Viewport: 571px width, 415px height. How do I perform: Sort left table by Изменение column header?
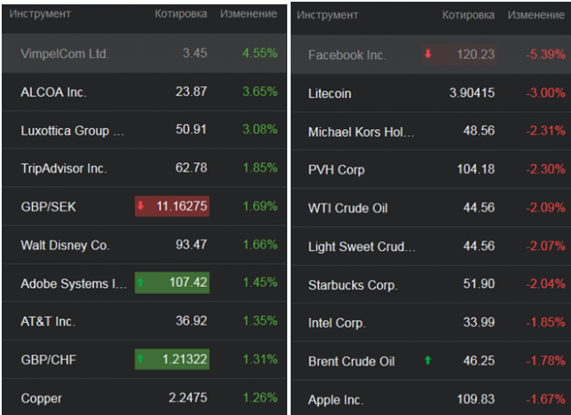(x=249, y=15)
